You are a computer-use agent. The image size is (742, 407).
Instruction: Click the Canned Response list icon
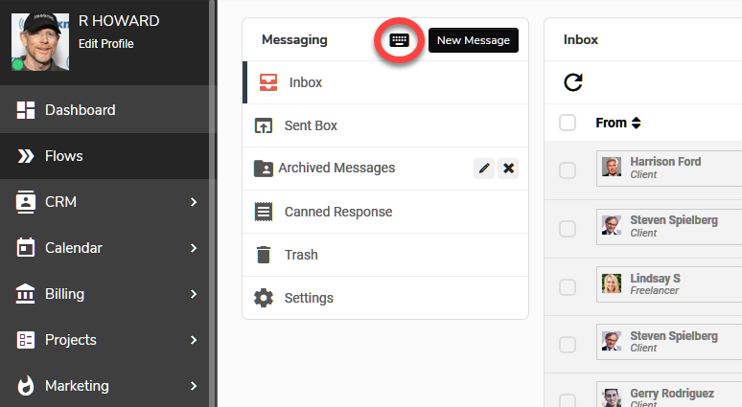point(264,212)
